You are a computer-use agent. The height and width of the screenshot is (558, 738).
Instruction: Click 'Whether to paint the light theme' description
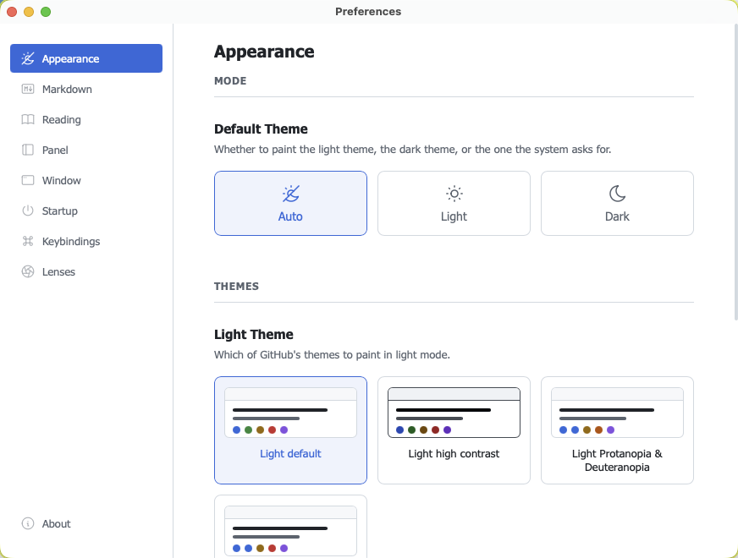point(413,150)
